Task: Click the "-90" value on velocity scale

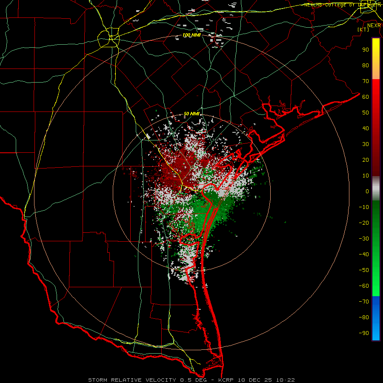Action: pos(364,333)
